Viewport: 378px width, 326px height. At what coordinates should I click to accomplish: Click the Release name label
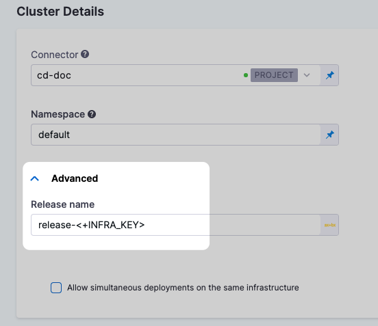pyautogui.click(x=63, y=204)
